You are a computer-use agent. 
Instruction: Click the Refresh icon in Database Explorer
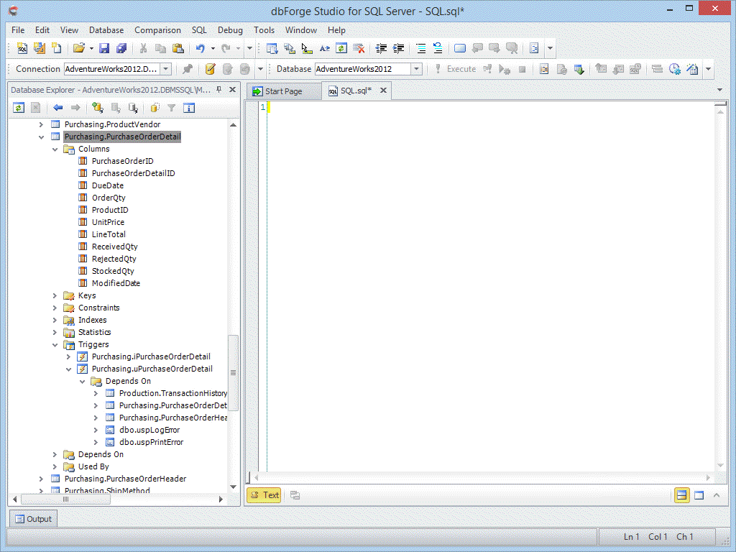[x=19, y=108]
